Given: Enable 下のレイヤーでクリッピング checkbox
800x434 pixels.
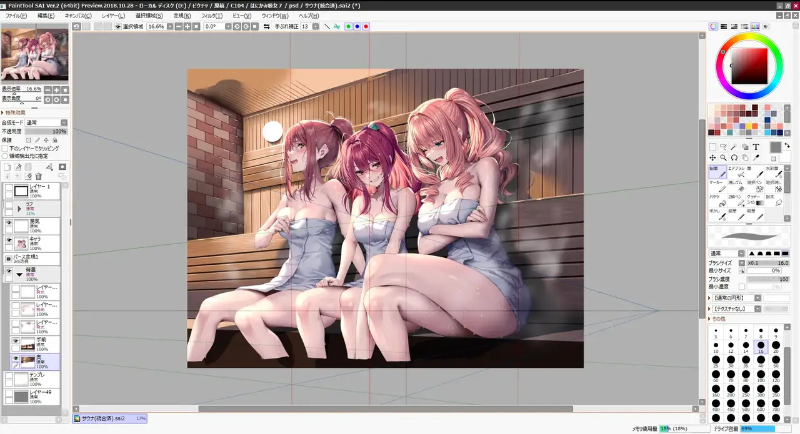Looking at the screenshot, I should [x=5, y=149].
